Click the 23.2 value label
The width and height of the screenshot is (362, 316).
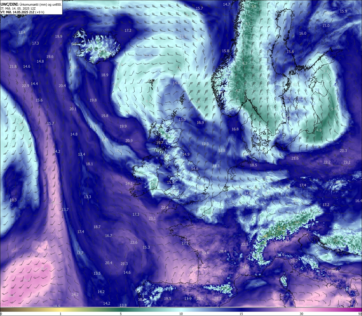pos(294,261)
